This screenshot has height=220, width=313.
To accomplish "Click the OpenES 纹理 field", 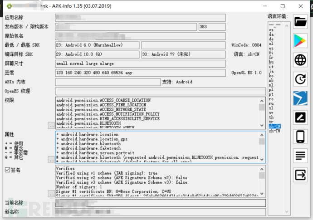I will (x=160, y=91).
